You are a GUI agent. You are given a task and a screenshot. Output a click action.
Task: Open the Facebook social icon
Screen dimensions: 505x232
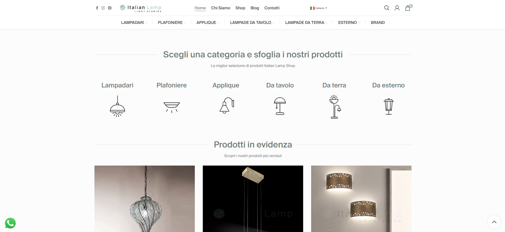point(97,8)
